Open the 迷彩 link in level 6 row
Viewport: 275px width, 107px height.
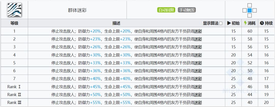pos(198,71)
